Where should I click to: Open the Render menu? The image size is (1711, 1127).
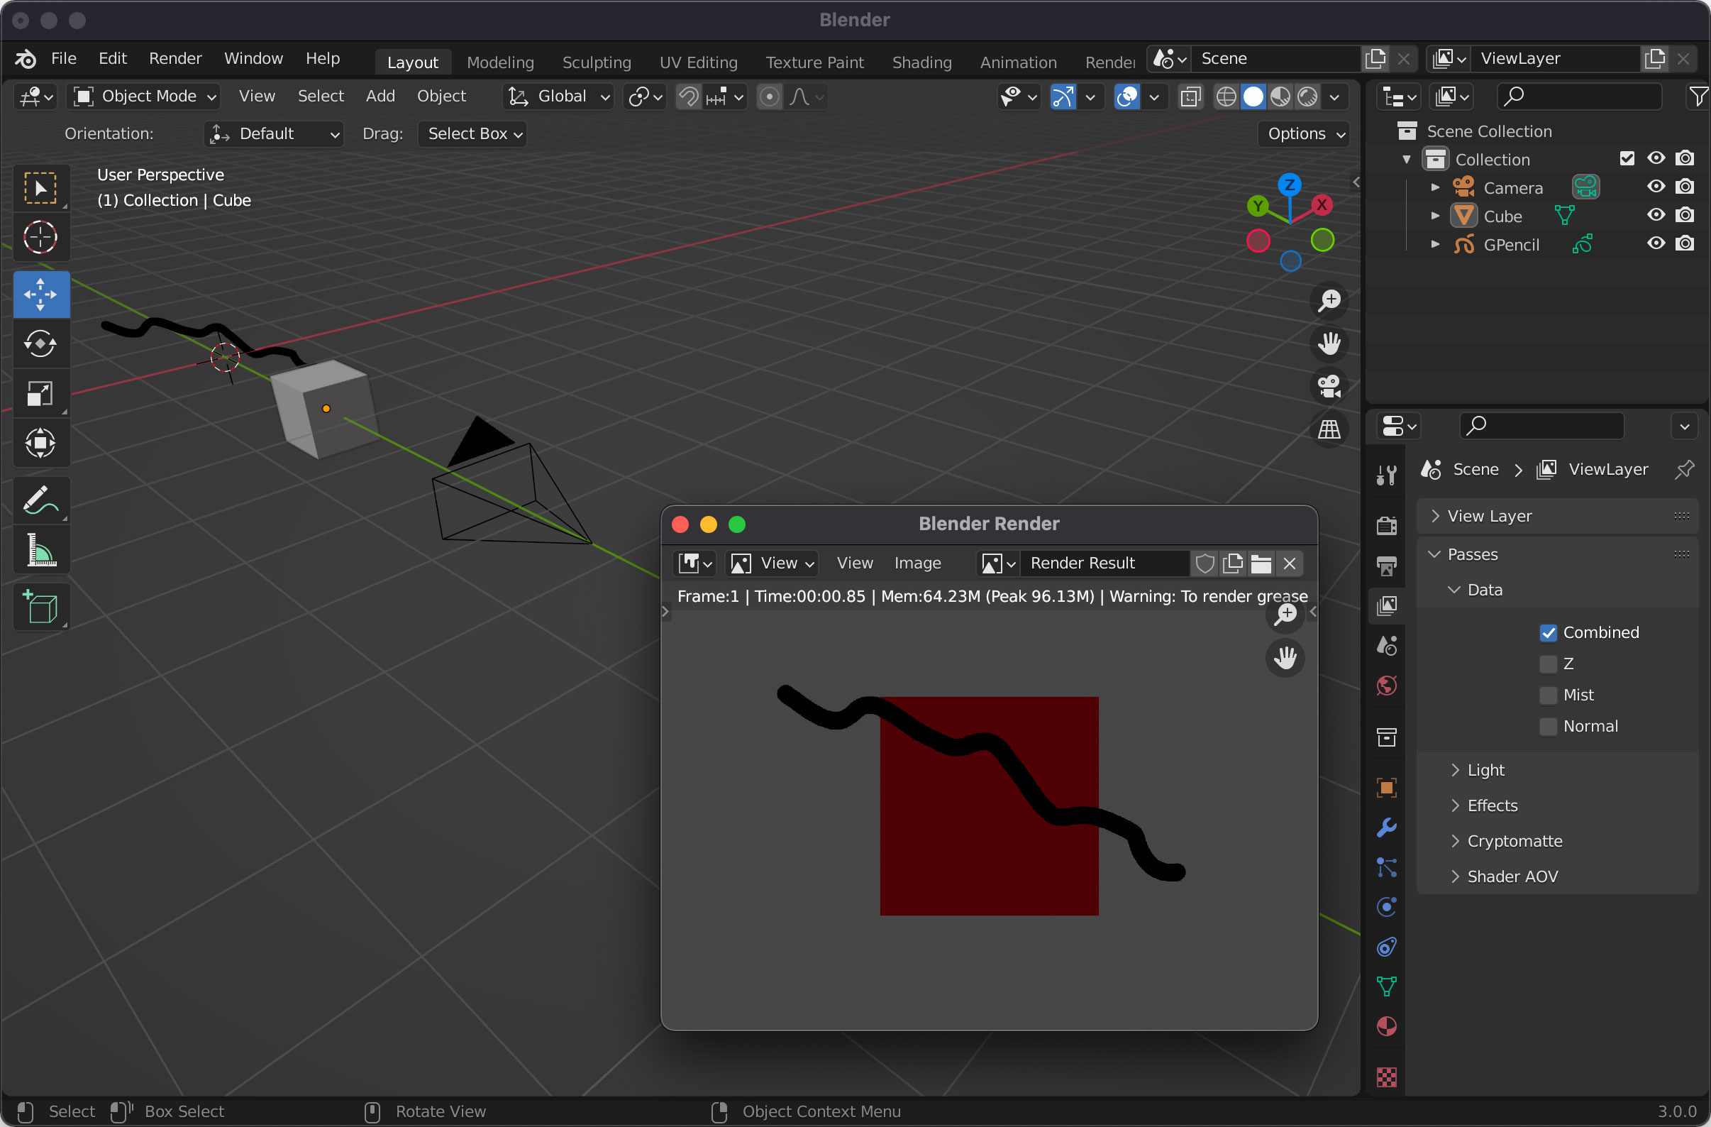175,58
